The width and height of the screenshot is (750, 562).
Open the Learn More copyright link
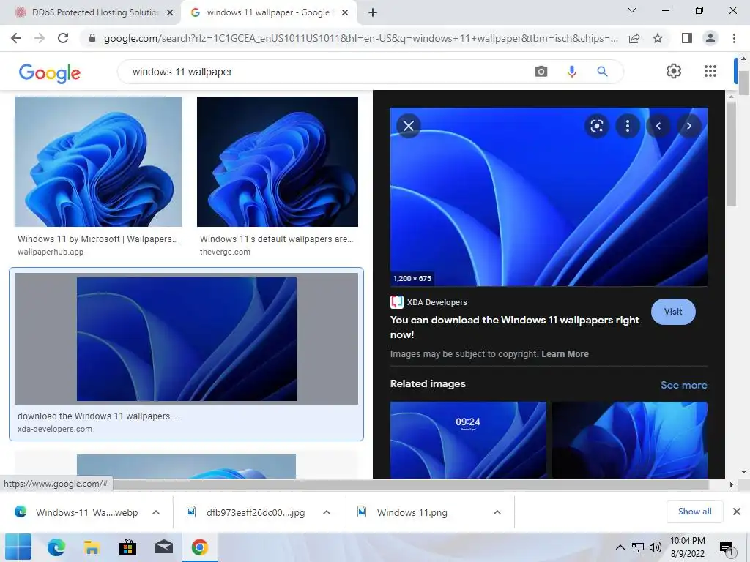point(565,354)
